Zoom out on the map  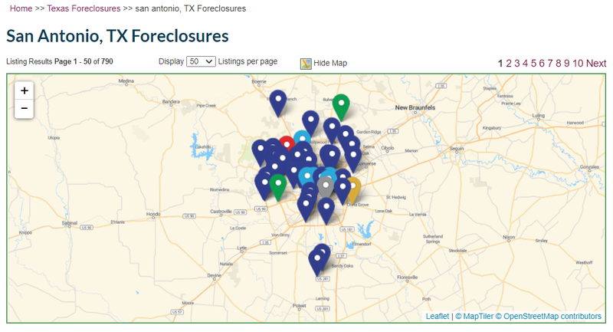coord(25,109)
